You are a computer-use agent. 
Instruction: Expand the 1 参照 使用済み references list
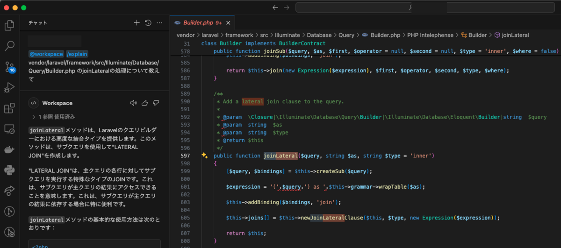pyautogui.click(x=53, y=117)
